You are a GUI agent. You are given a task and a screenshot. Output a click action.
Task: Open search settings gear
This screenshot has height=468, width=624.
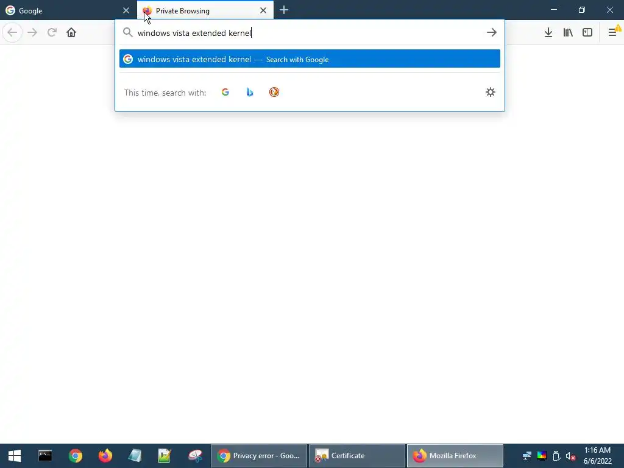(491, 93)
